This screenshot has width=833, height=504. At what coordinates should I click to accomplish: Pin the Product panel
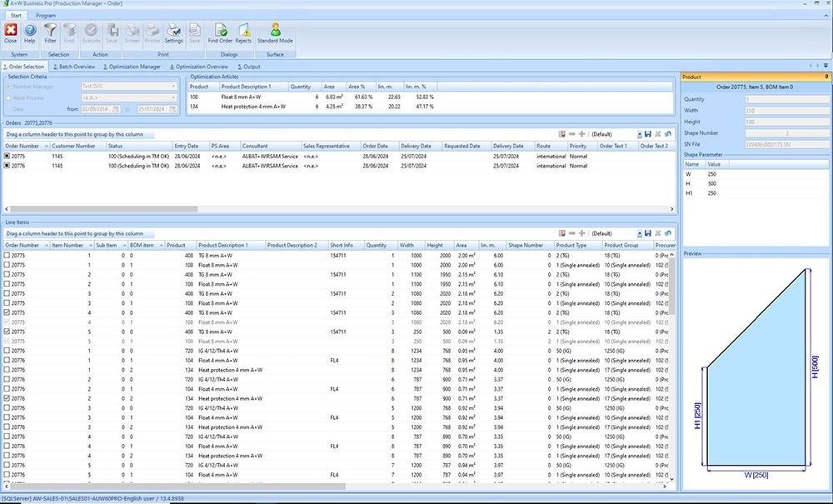(827, 77)
